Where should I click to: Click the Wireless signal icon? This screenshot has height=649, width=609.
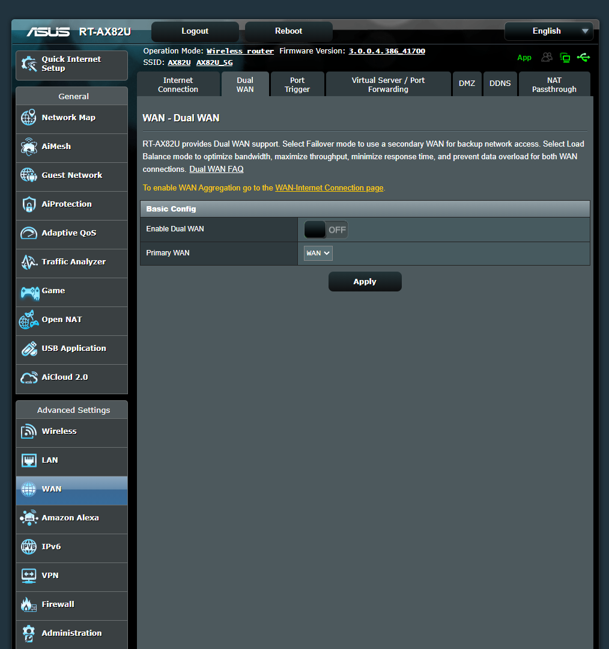[x=29, y=431]
